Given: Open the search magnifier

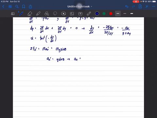Looking at the screenshot, I should (17, 7).
